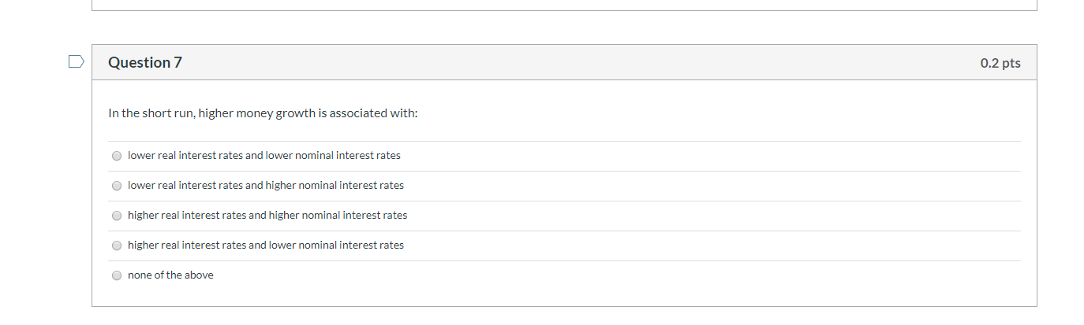Select radio for lower real and lower nominal rates
The image size is (1084, 325).
[x=117, y=156]
